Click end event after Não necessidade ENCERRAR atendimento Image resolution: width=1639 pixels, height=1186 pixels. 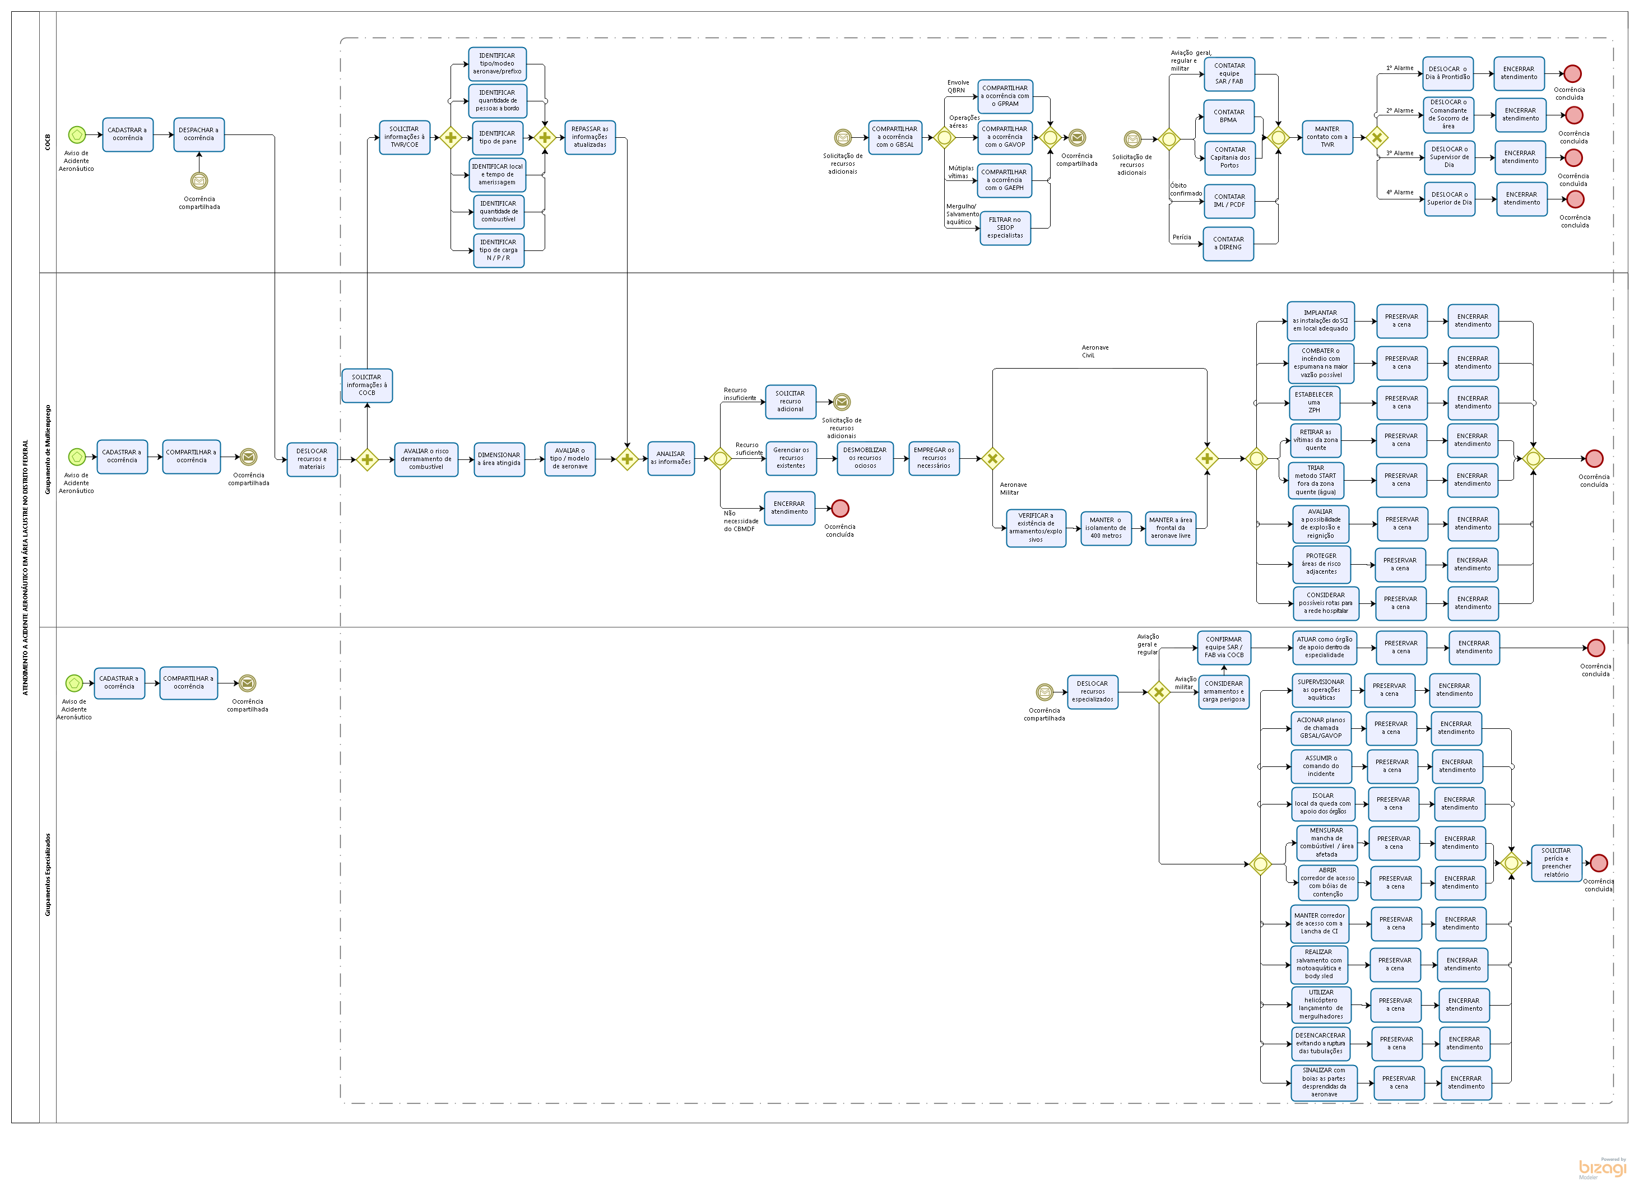[x=840, y=509]
